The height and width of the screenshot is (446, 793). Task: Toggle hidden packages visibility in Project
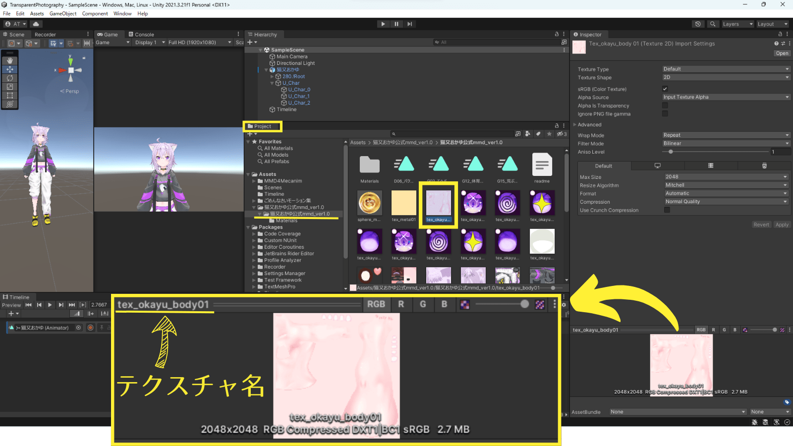pyautogui.click(x=562, y=134)
